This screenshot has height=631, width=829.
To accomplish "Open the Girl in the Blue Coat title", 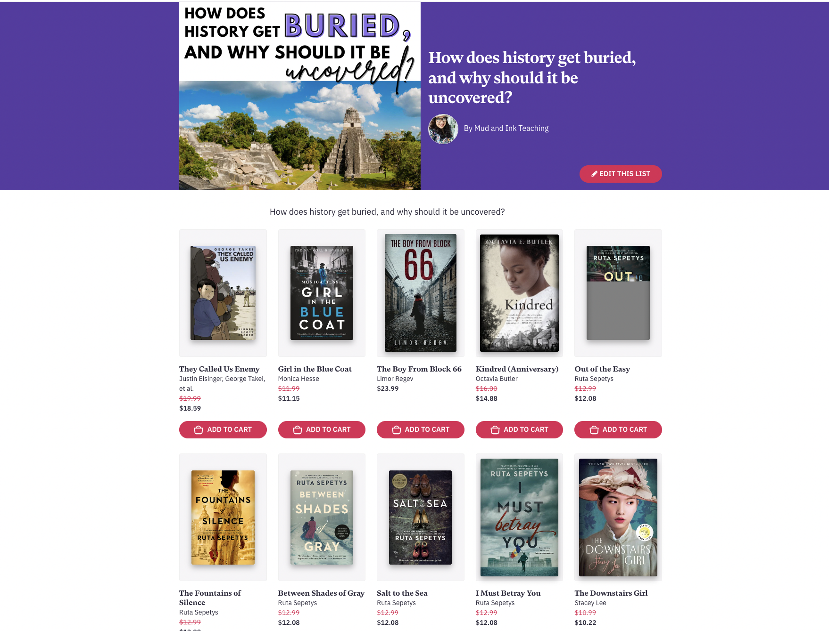I will pyautogui.click(x=315, y=369).
